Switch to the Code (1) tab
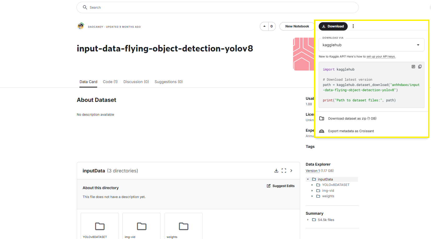 (110, 82)
